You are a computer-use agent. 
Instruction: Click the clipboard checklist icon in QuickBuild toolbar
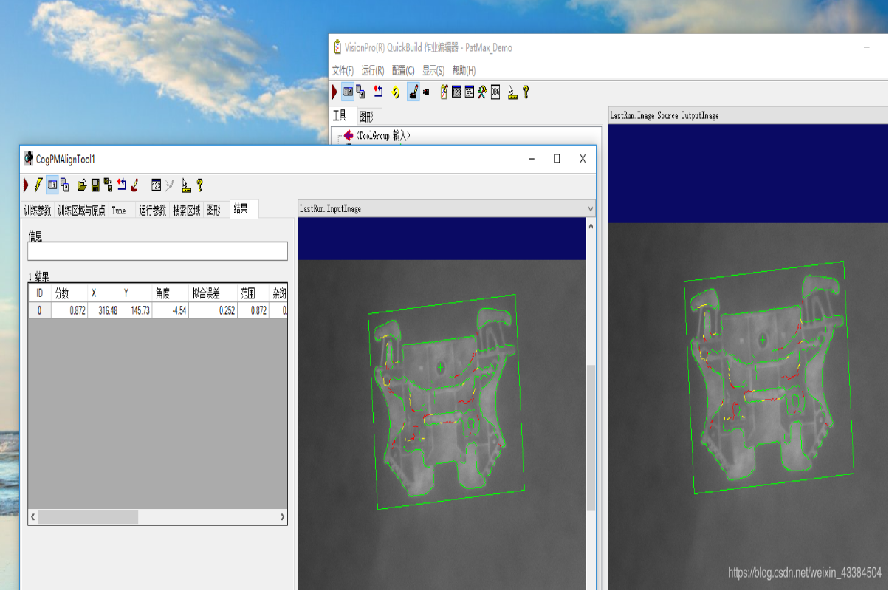click(444, 92)
